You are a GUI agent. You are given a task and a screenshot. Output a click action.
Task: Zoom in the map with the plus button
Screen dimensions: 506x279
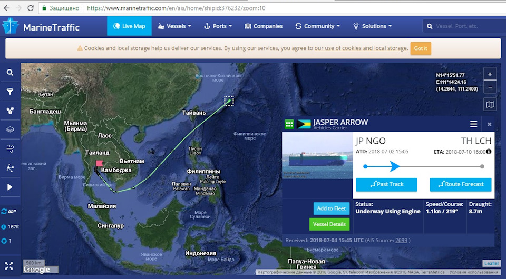click(x=490, y=74)
